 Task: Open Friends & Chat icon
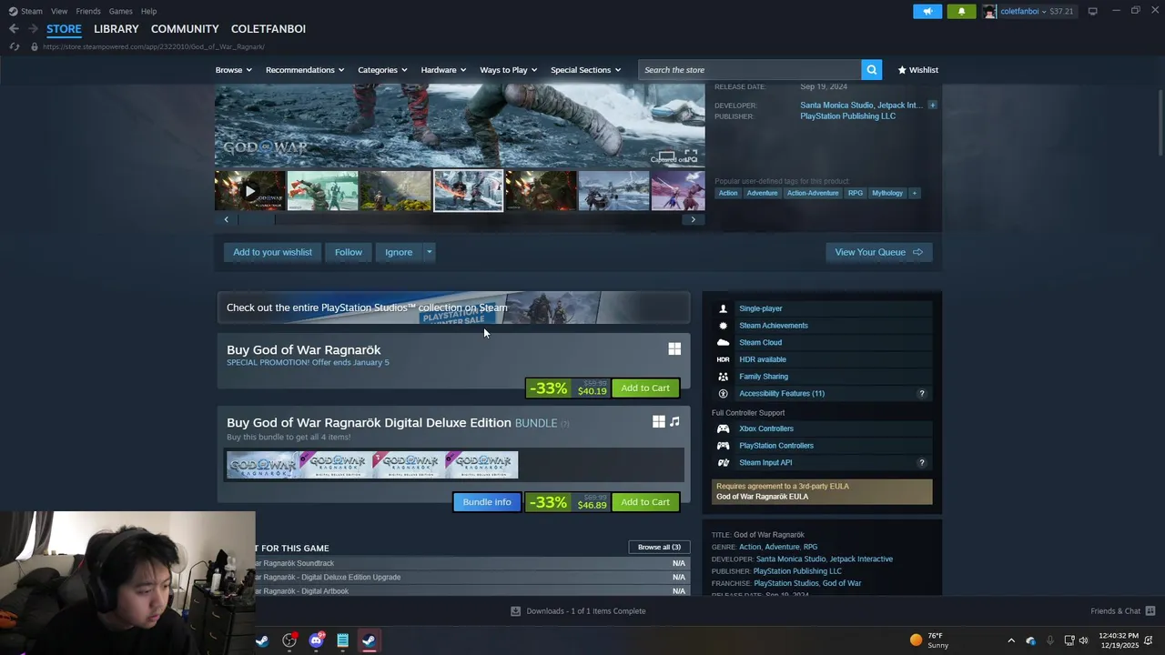[x=1150, y=610]
